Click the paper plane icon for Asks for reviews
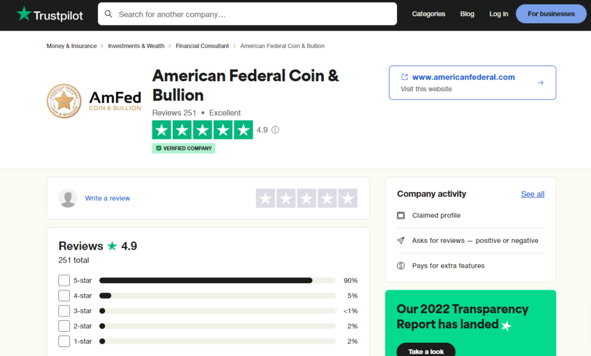591x356 pixels. (x=401, y=241)
